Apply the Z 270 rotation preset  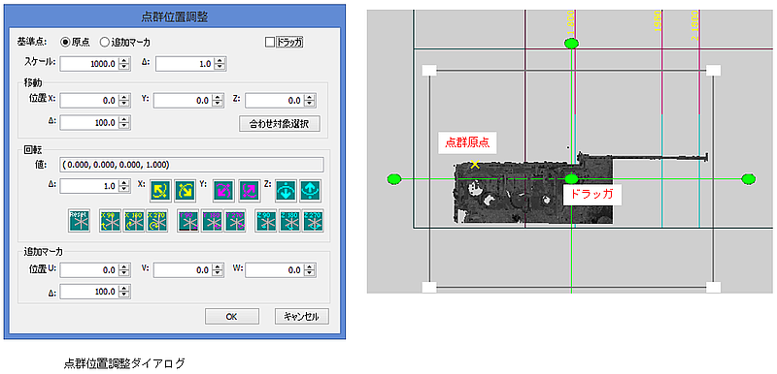[x=313, y=221]
